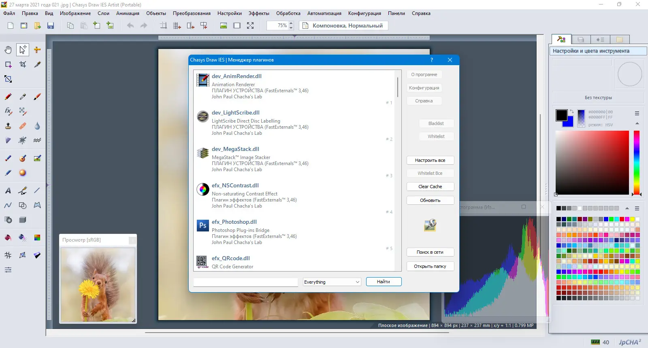Collapse the color picker section arrow

pos(637,123)
